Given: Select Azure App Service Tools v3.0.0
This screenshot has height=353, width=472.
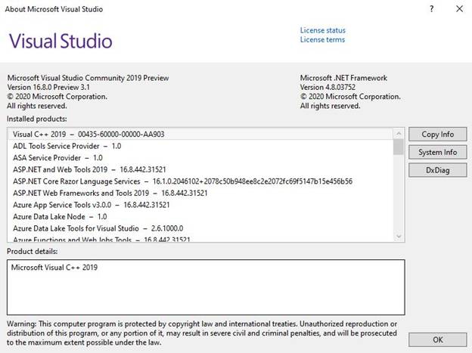Looking at the screenshot, I should click(200, 205).
